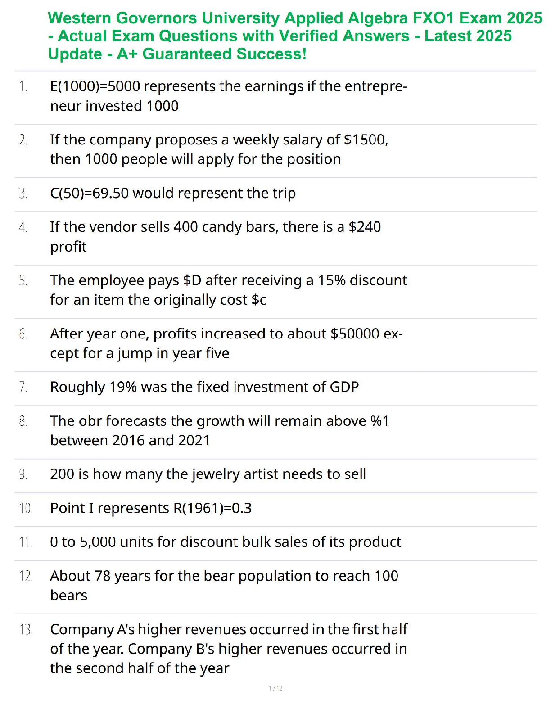Image resolution: width=551 pixels, height=713 pixels.
Task: Select the bear population 78 years statement
Action: tap(224, 585)
